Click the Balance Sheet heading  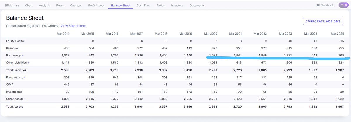[x=25, y=18]
